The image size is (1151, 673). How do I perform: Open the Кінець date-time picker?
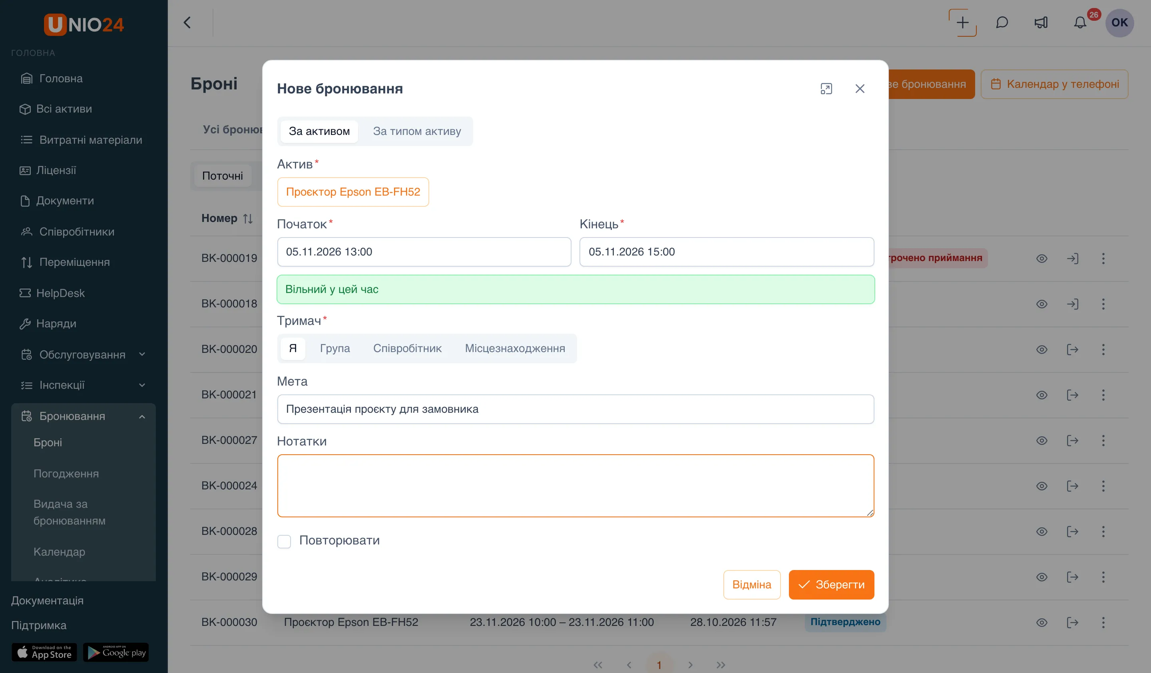pyautogui.click(x=727, y=252)
